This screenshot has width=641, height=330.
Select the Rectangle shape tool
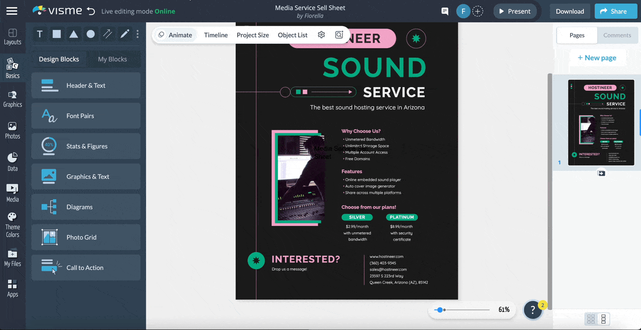click(x=57, y=34)
